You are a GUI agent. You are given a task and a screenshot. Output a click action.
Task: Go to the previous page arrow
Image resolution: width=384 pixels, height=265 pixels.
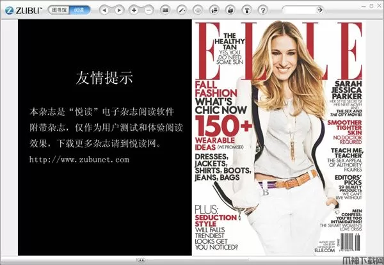[x=104, y=10]
